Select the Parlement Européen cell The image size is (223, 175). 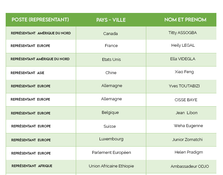pos(111,153)
